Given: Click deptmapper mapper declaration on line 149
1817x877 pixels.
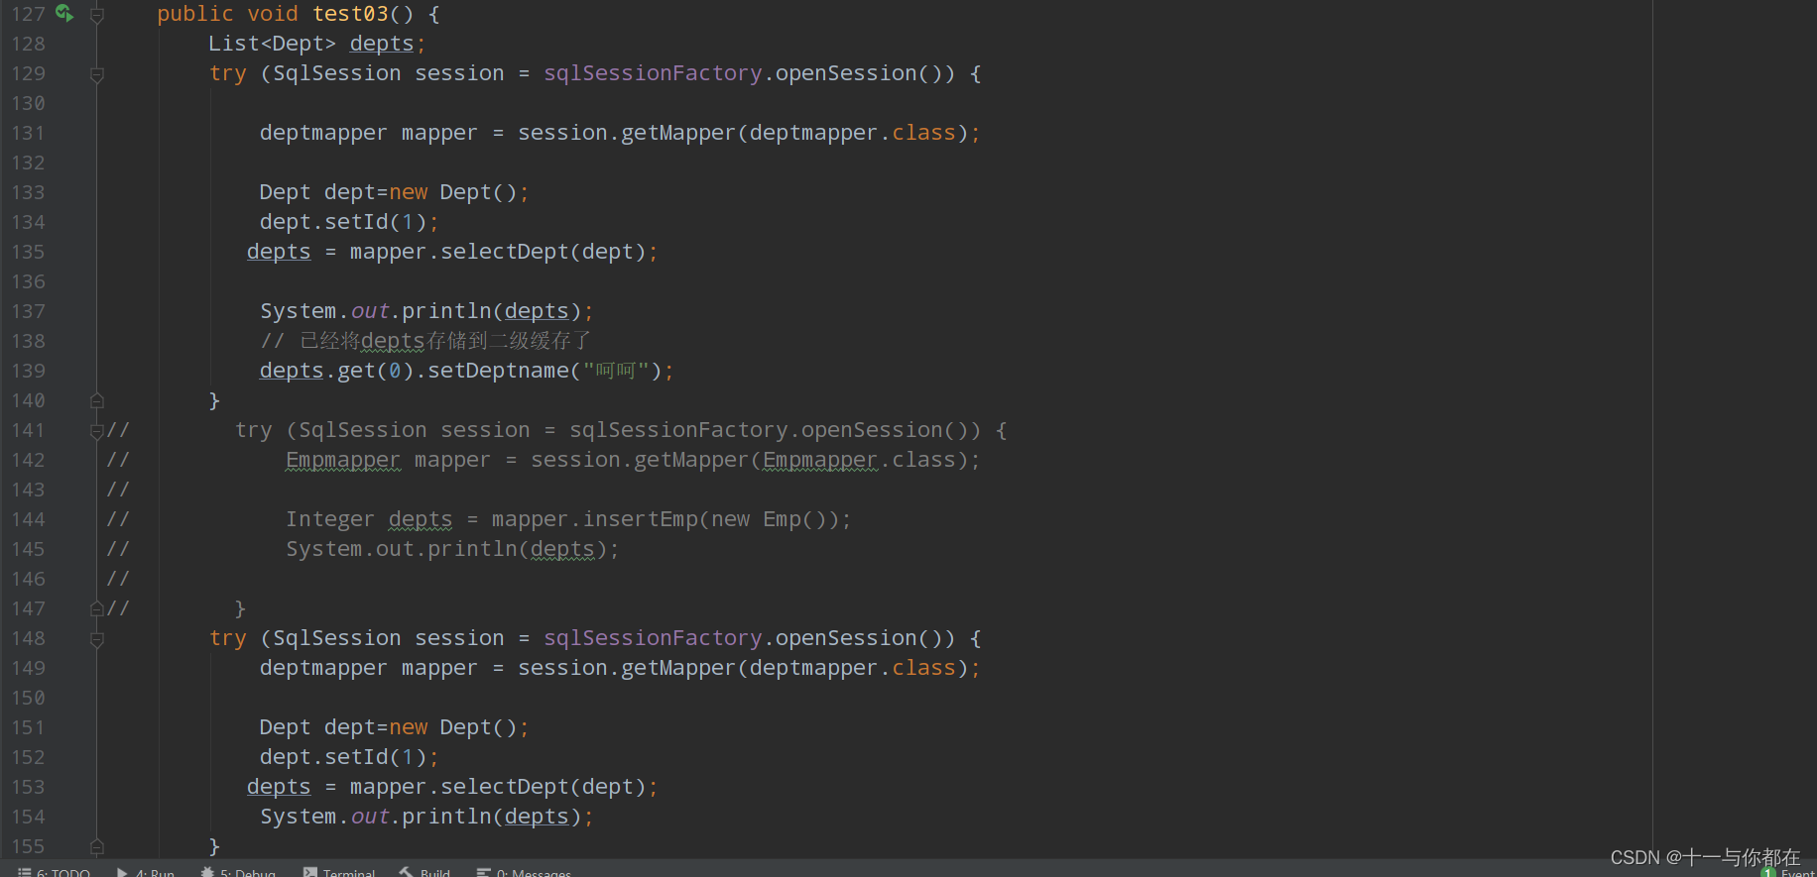Looking at the screenshot, I should (368, 668).
